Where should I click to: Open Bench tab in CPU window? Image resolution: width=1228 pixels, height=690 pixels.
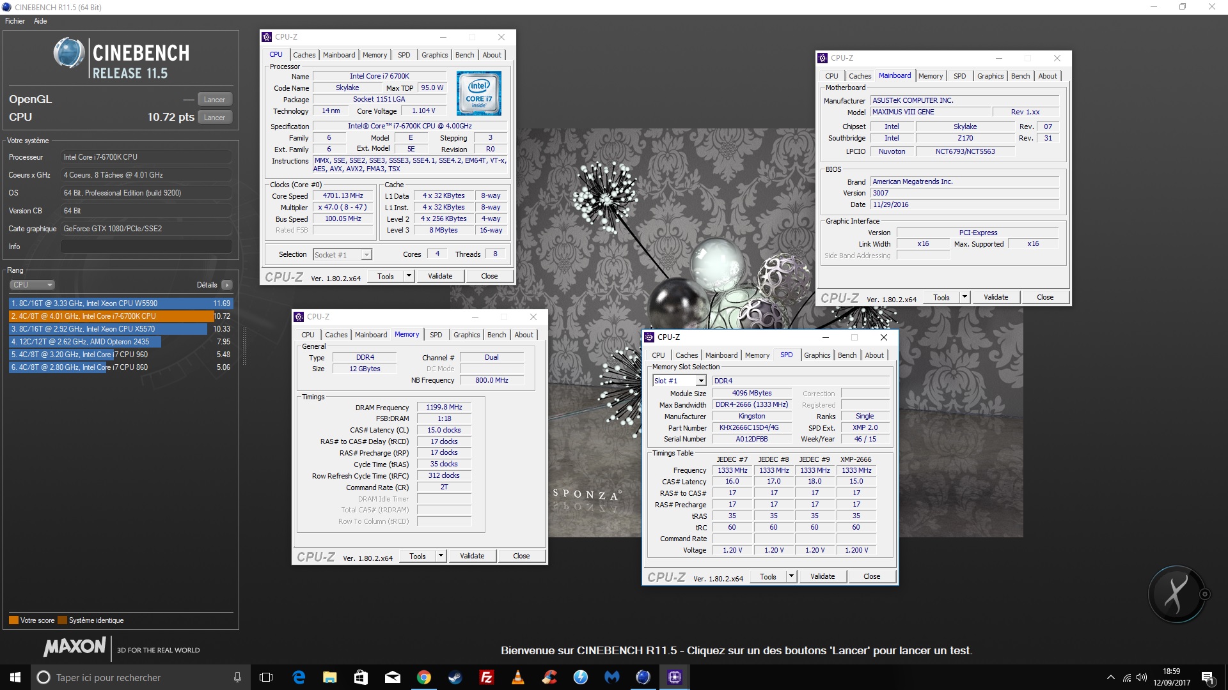point(464,55)
